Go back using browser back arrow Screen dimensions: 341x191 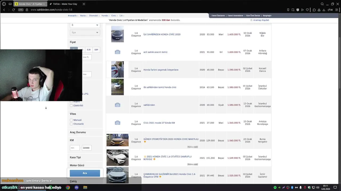(4, 10)
